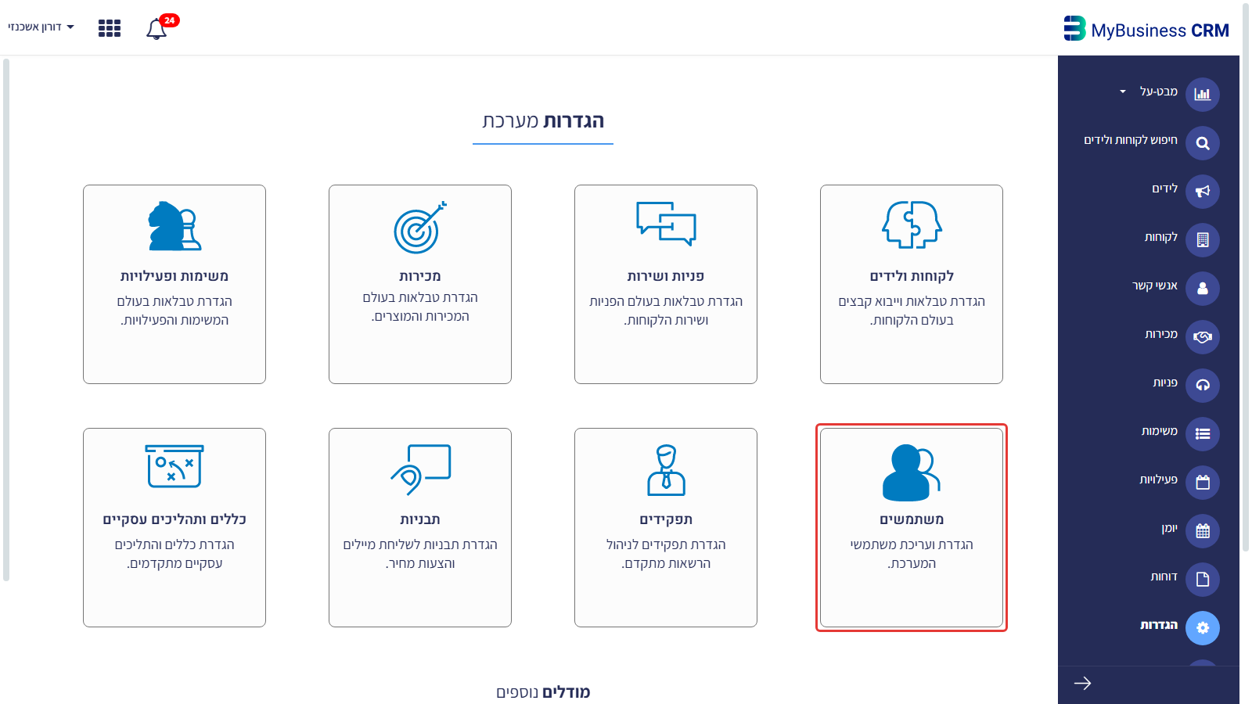Open the יומן calendar grid icon
Viewport: 1252px width, 704px height.
pyautogui.click(x=1203, y=531)
